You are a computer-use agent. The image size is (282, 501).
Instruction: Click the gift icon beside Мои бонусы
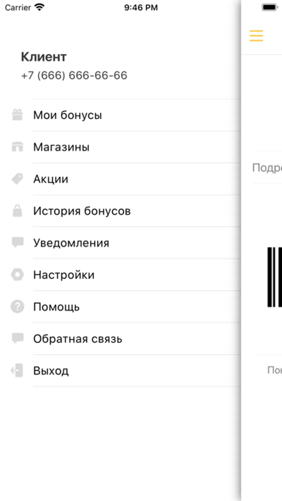point(17,115)
